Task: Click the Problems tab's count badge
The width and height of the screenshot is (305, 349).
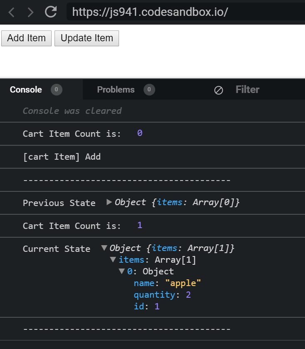Action: [149, 90]
